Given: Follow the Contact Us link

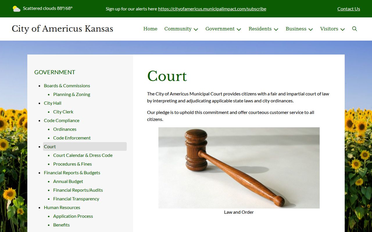Looking at the screenshot, I should tap(349, 9).
